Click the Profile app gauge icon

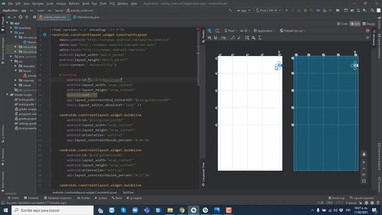[318, 11]
